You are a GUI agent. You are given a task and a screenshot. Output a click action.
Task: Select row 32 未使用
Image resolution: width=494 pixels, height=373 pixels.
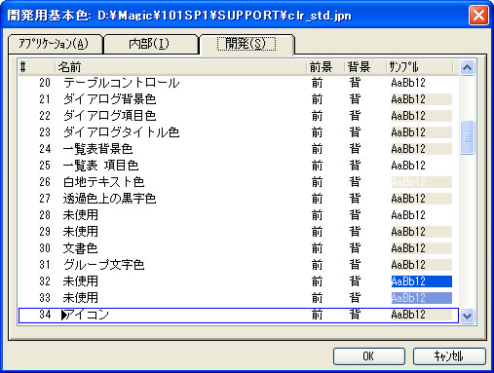point(239,281)
